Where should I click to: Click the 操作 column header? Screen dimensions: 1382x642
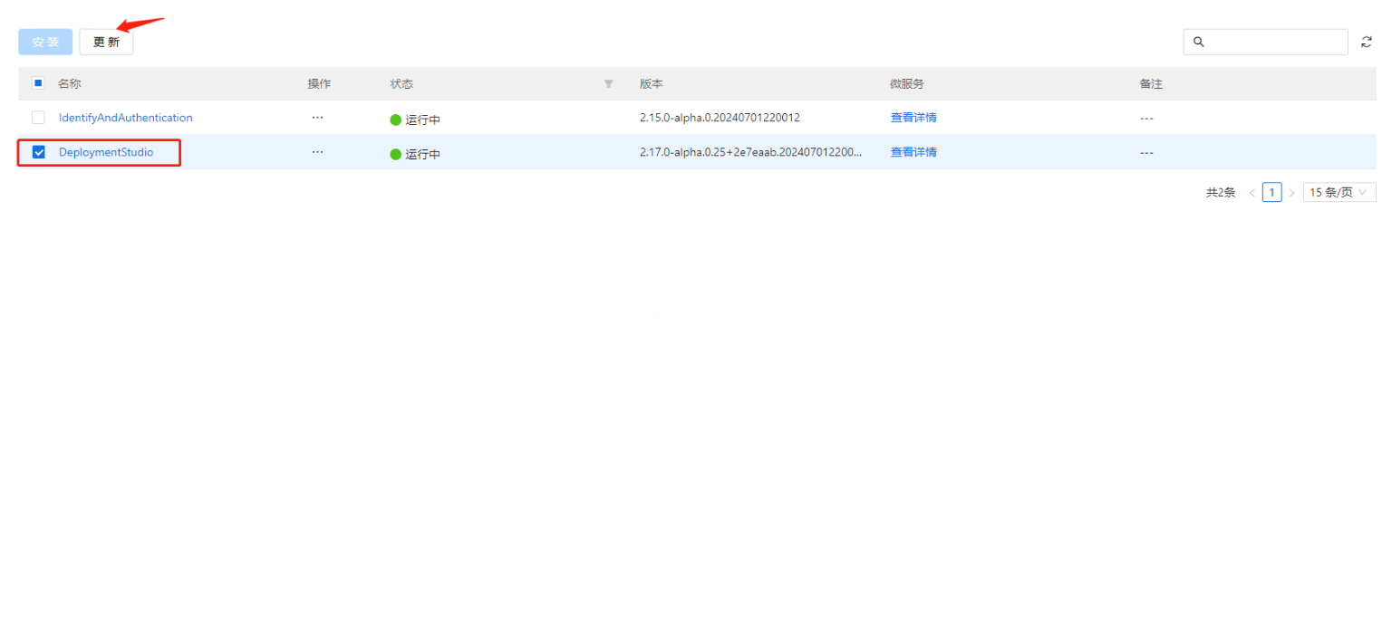coord(319,83)
